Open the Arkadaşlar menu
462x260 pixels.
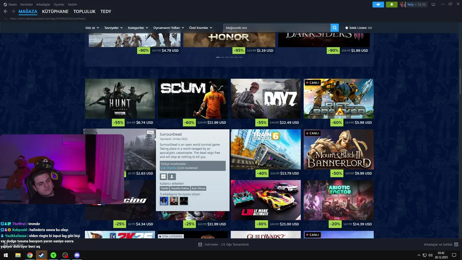coord(43,4)
